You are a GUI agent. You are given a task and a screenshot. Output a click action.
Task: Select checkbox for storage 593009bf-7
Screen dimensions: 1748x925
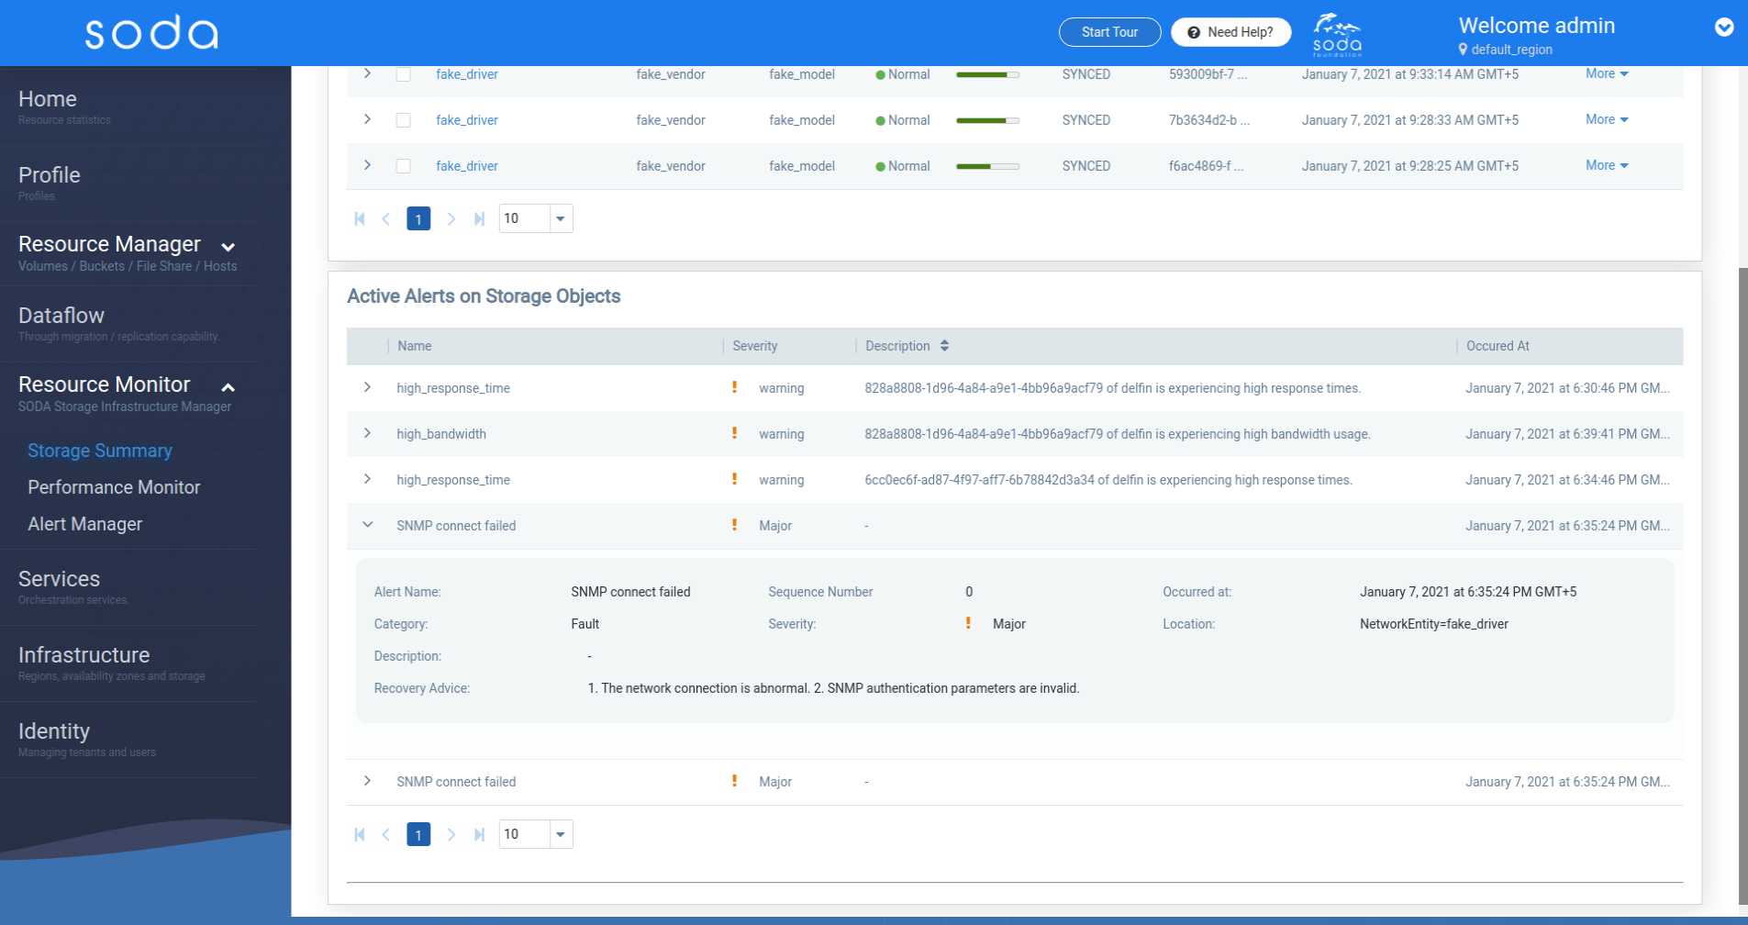[x=403, y=74]
